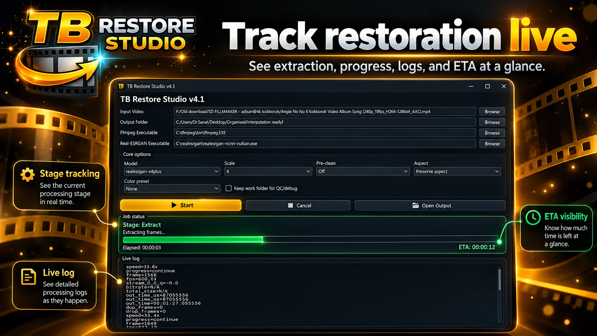
Task: Click the folder icon on Open Output
Action: tap(416, 206)
